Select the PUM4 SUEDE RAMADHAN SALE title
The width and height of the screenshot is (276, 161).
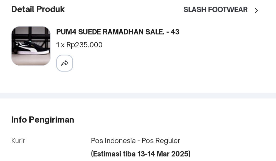118,32
